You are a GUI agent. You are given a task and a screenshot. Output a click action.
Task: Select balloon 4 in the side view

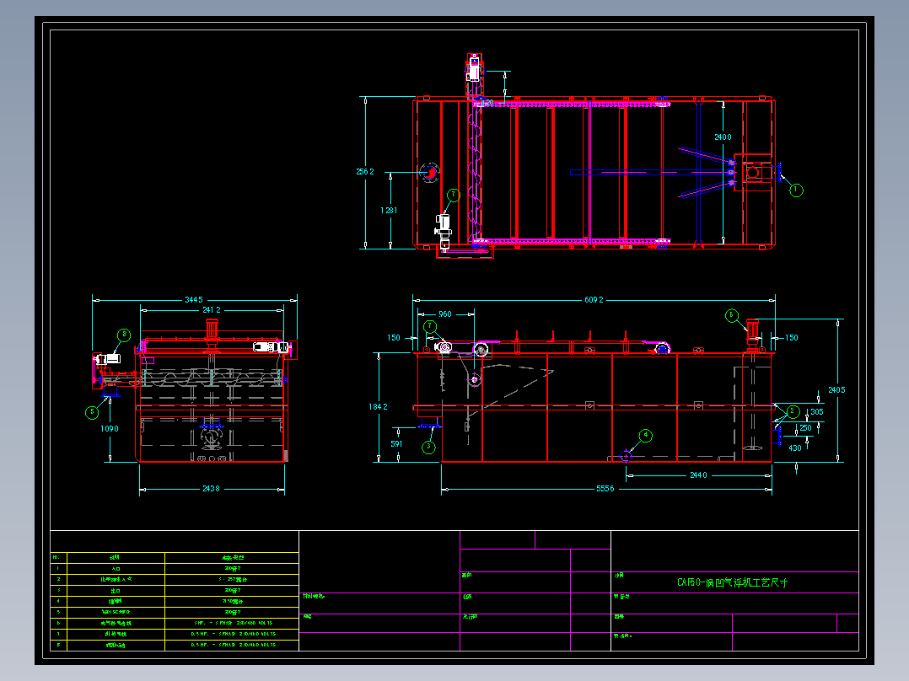point(645,435)
